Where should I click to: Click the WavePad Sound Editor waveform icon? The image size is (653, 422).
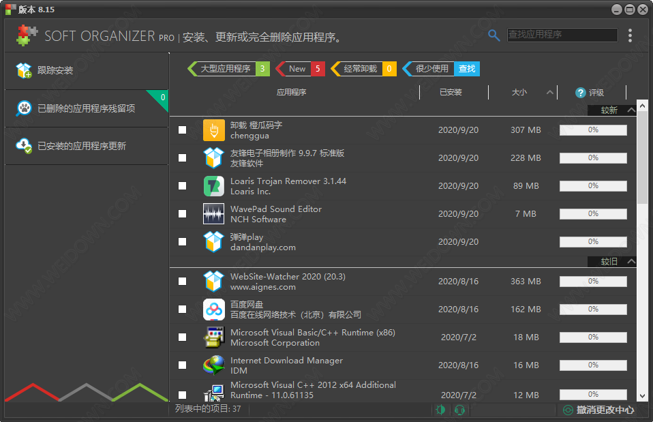pos(213,213)
